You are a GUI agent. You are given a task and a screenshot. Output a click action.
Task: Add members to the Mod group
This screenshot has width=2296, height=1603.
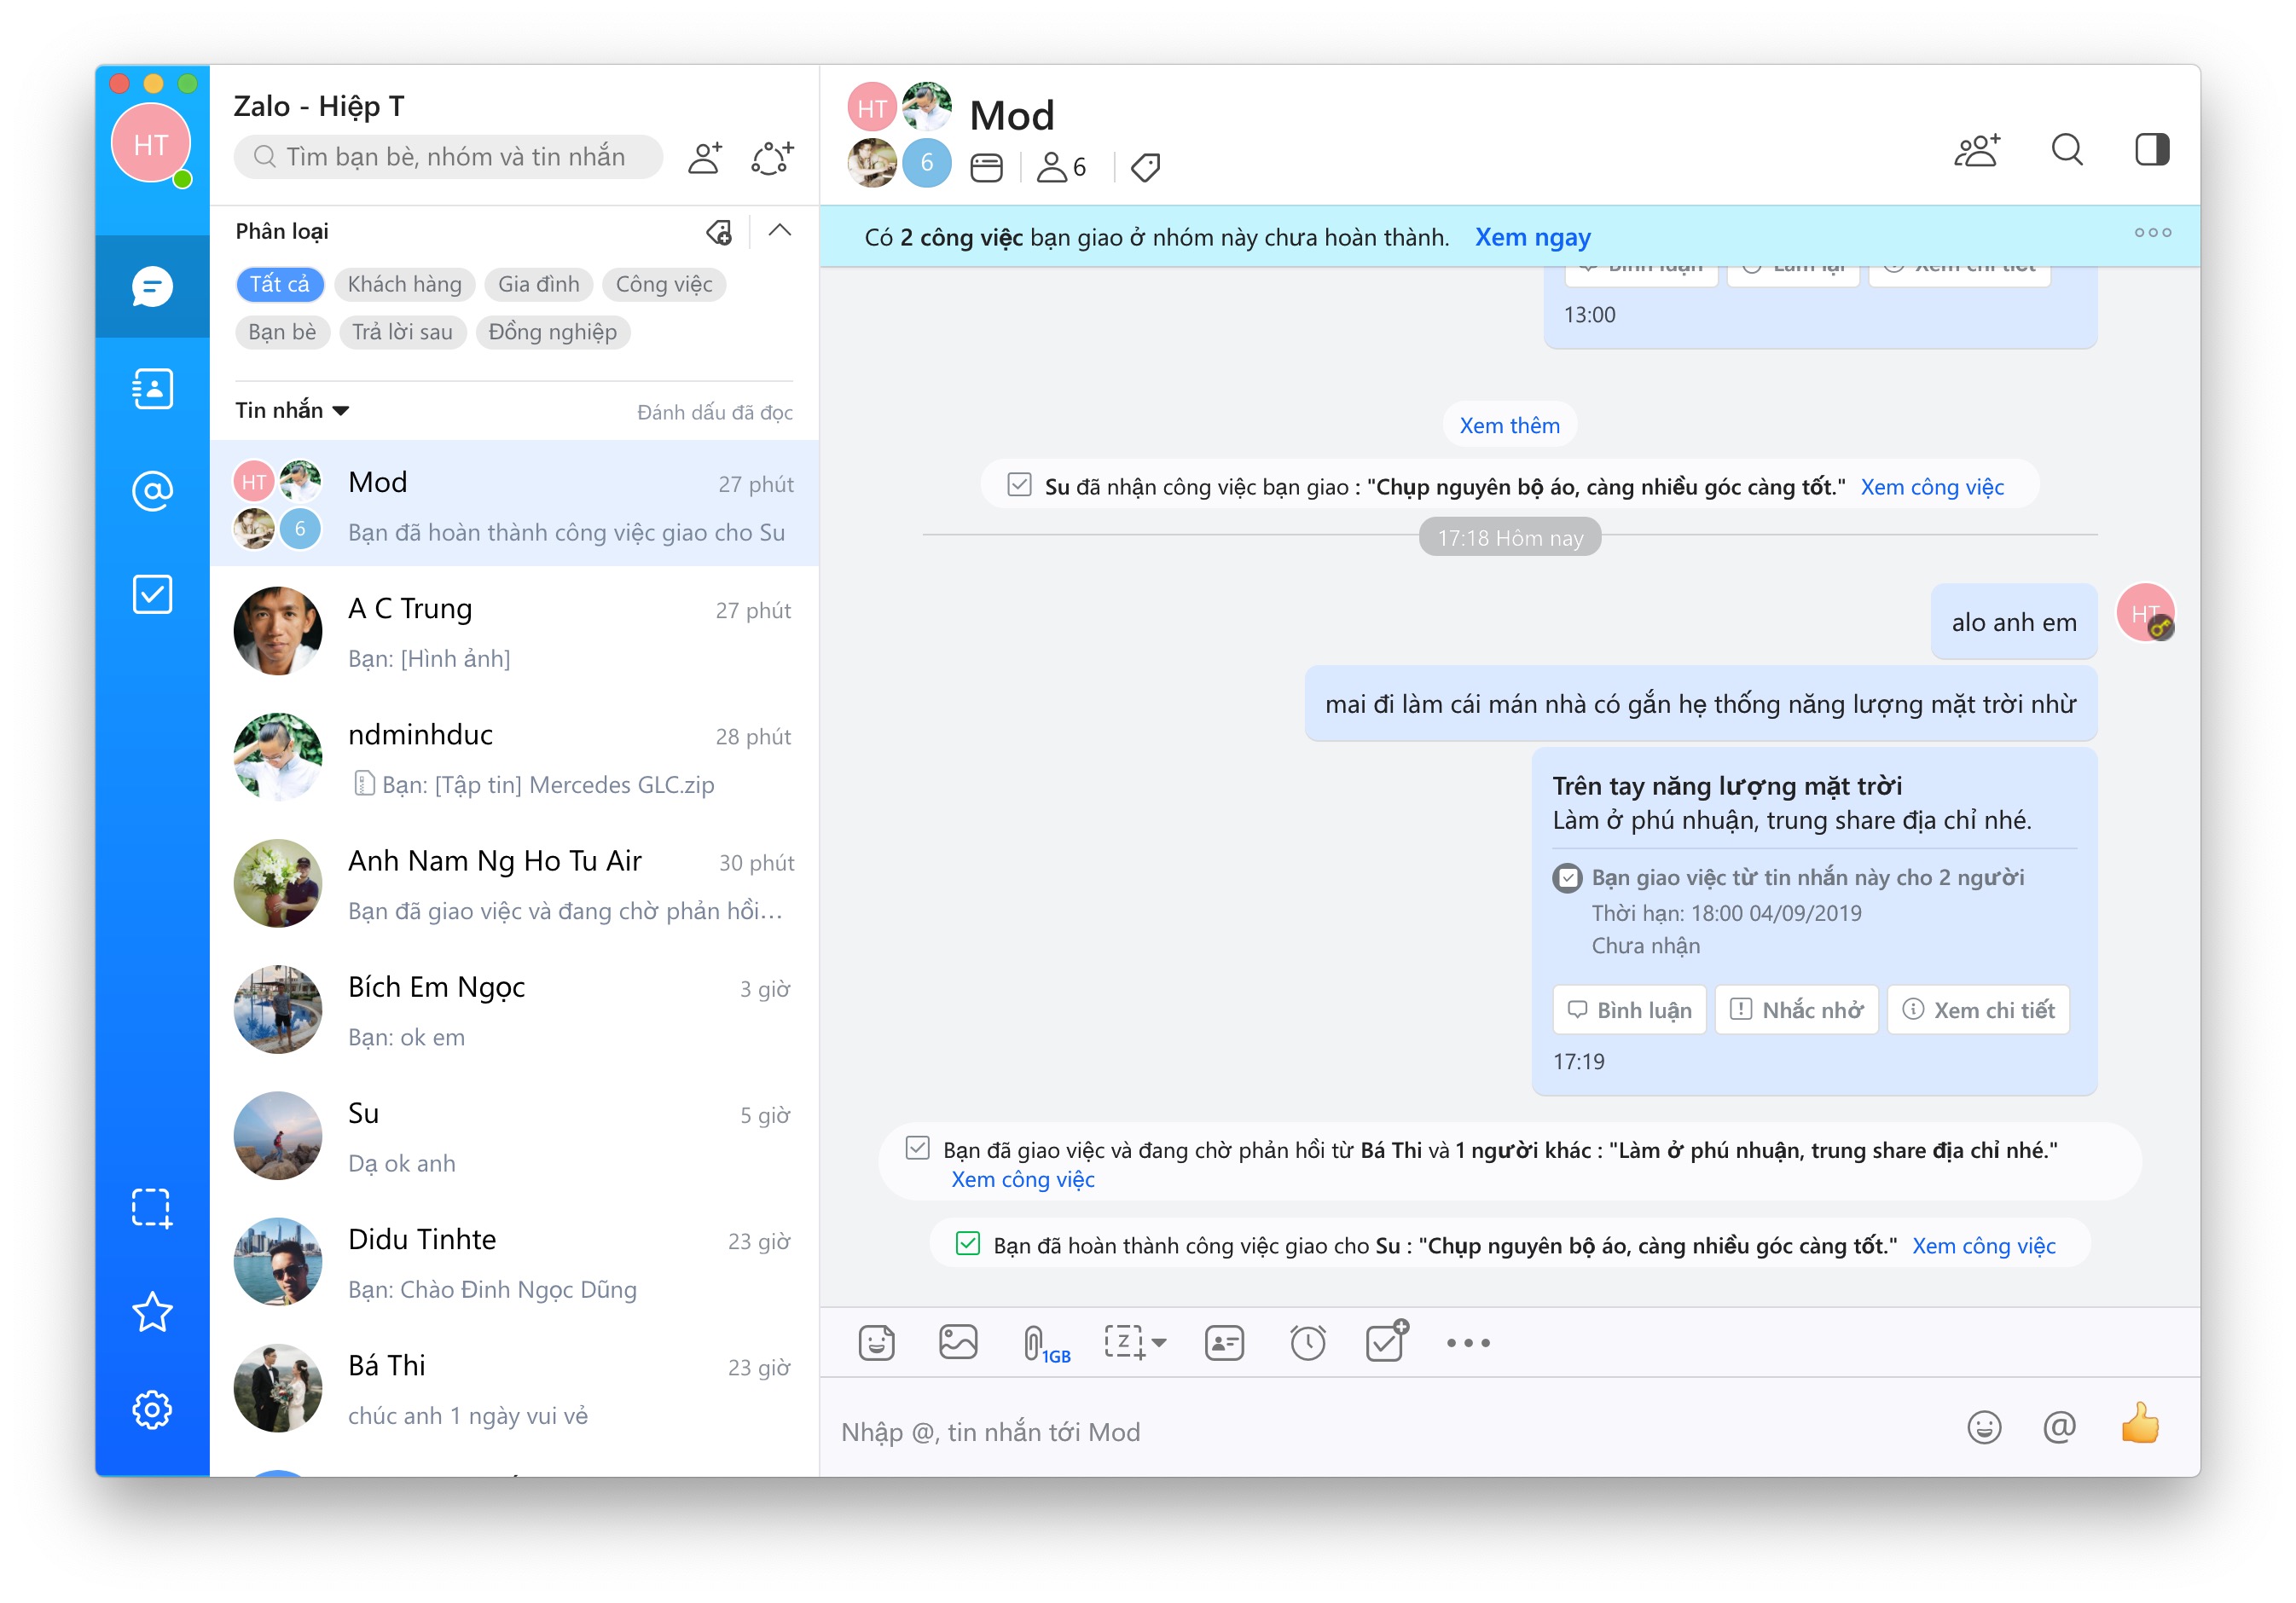(x=1977, y=151)
